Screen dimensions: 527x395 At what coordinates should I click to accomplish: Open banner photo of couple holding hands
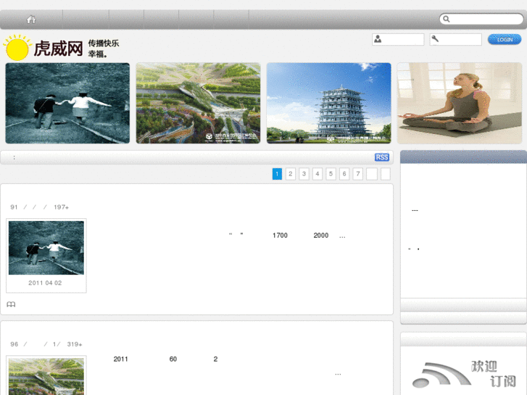click(67, 103)
